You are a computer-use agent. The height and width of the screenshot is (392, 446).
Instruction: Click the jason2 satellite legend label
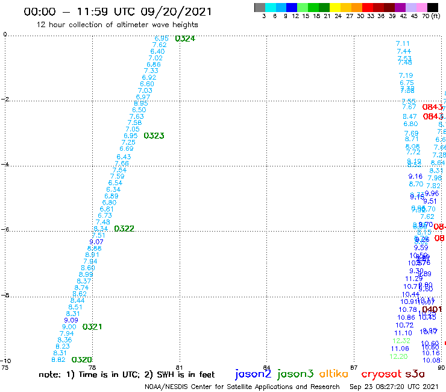pos(253,375)
